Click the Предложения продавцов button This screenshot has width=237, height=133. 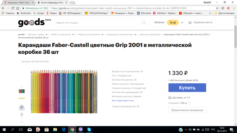pyautogui.click(x=187, y=110)
